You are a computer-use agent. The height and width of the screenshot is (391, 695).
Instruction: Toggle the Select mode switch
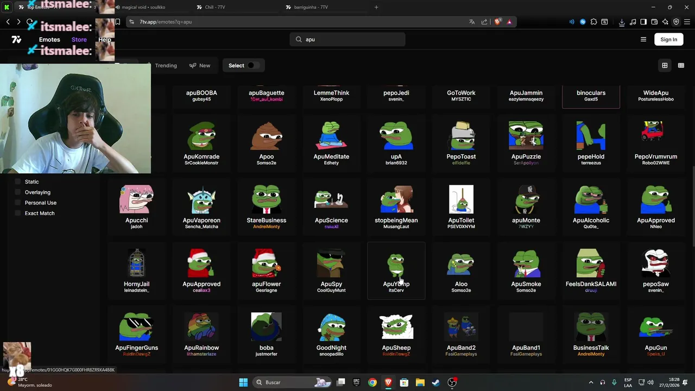(x=253, y=66)
